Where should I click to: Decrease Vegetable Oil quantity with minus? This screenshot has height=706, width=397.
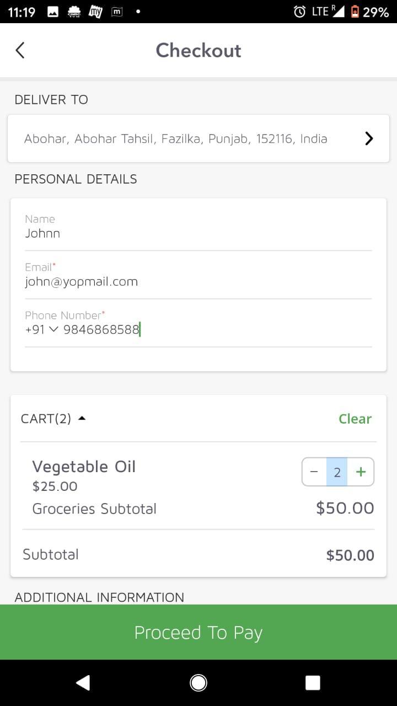[314, 472]
